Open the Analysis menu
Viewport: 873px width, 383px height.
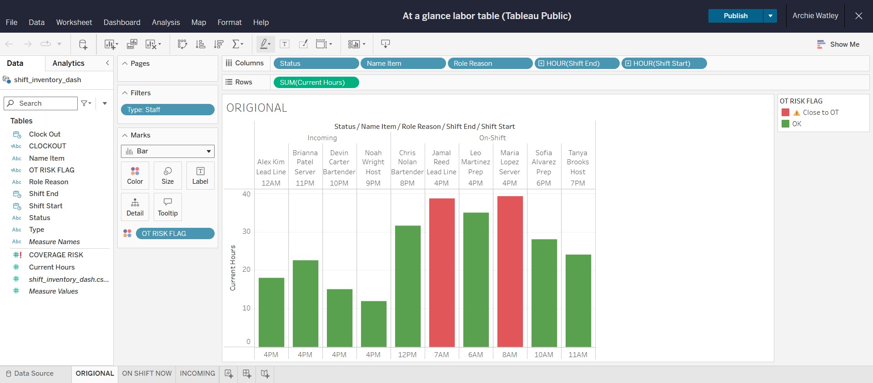pyautogui.click(x=166, y=22)
